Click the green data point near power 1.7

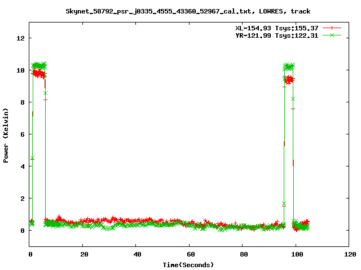(284, 204)
